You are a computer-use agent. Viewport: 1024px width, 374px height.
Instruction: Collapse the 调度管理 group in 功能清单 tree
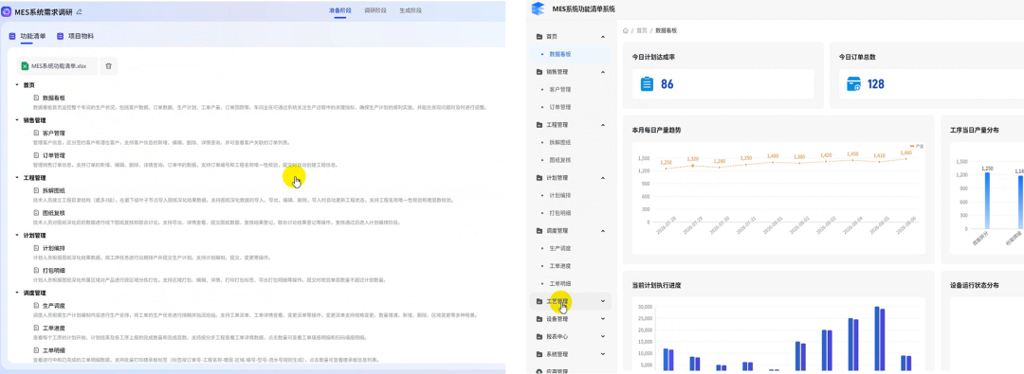coord(17,293)
